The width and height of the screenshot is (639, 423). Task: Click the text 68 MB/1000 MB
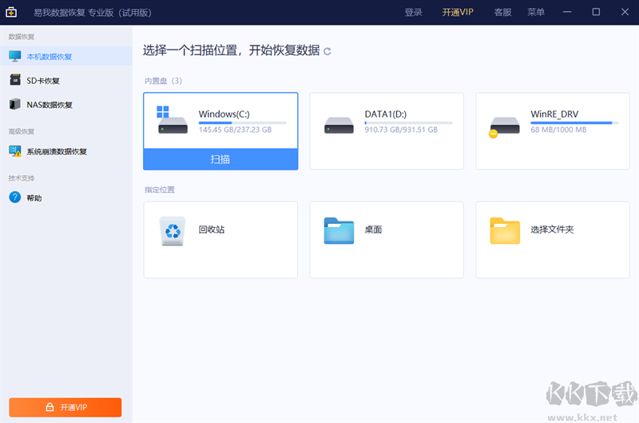coord(558,130)
